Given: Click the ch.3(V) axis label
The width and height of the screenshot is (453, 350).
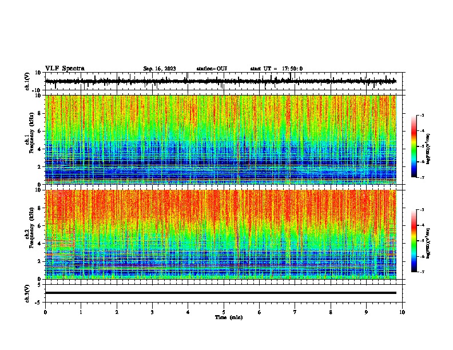Looking at the screenshot, I should [27, 293].
